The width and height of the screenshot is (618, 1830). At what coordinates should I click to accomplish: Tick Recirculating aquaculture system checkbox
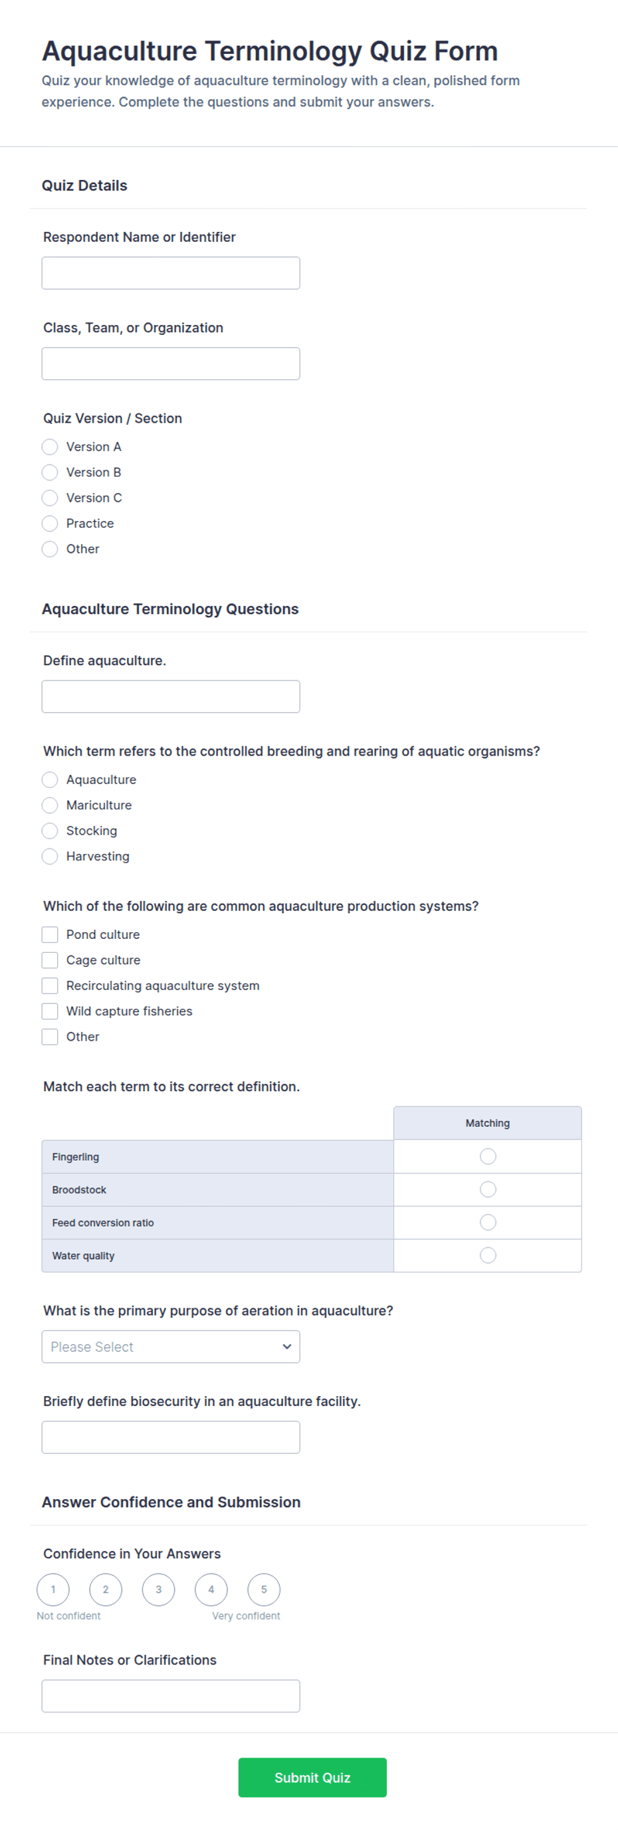coord(50,985)
